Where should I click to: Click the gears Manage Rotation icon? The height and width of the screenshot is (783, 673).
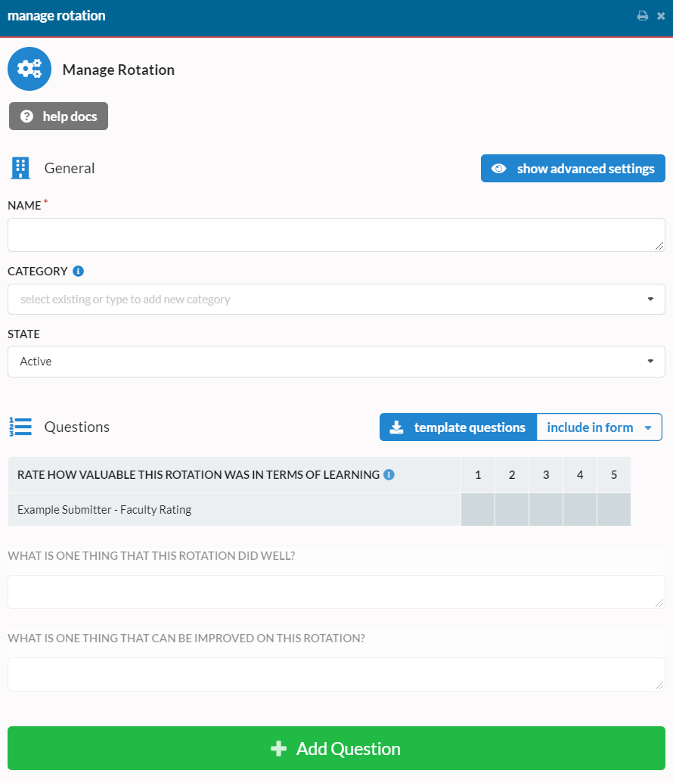point(29,68)
